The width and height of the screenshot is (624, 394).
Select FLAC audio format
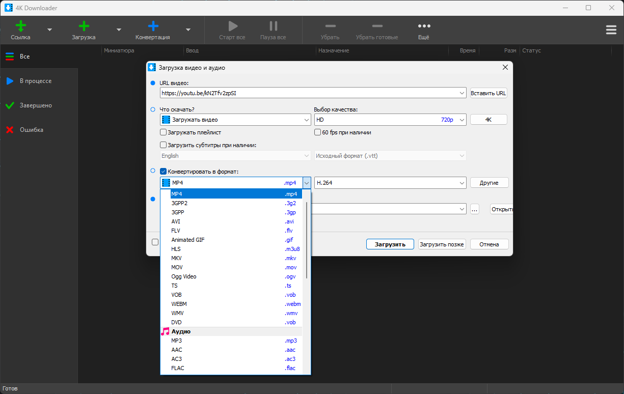pyautogui.click(x=231, y=368)
